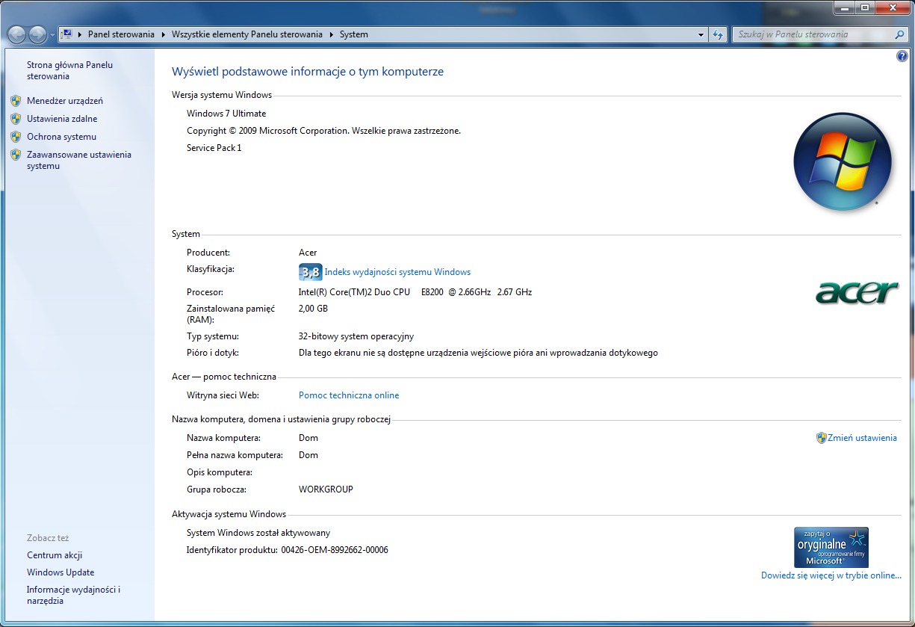
Task: Click the control panel icon in address bar
Action: coord(66,34)
